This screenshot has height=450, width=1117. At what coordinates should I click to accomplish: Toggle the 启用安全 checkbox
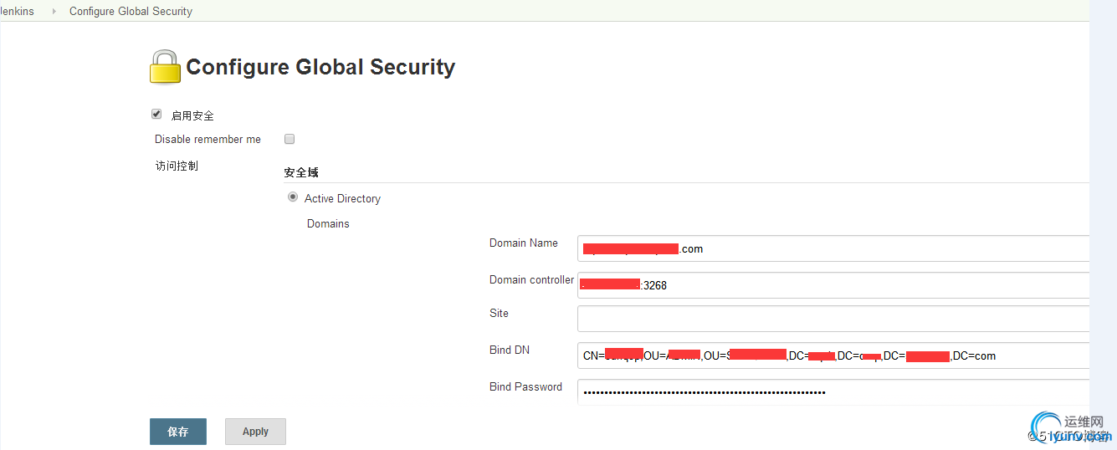tap(156, 115)
